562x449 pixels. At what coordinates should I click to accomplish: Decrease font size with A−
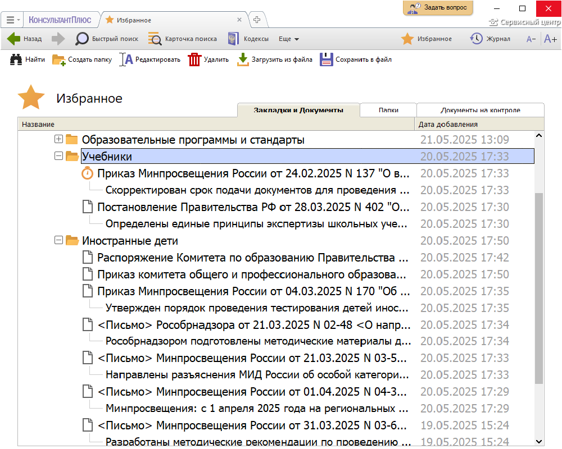531,39
